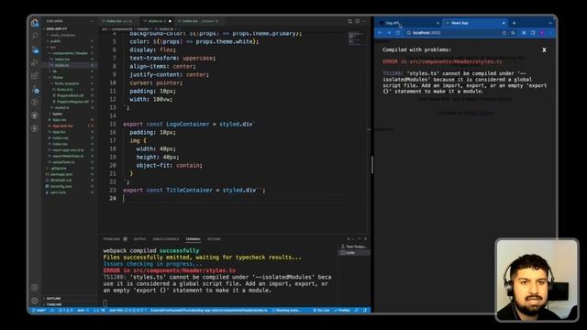Bookmark page with the star icon
The width and height of the screenshot is (587, 330).
point(513,33)
